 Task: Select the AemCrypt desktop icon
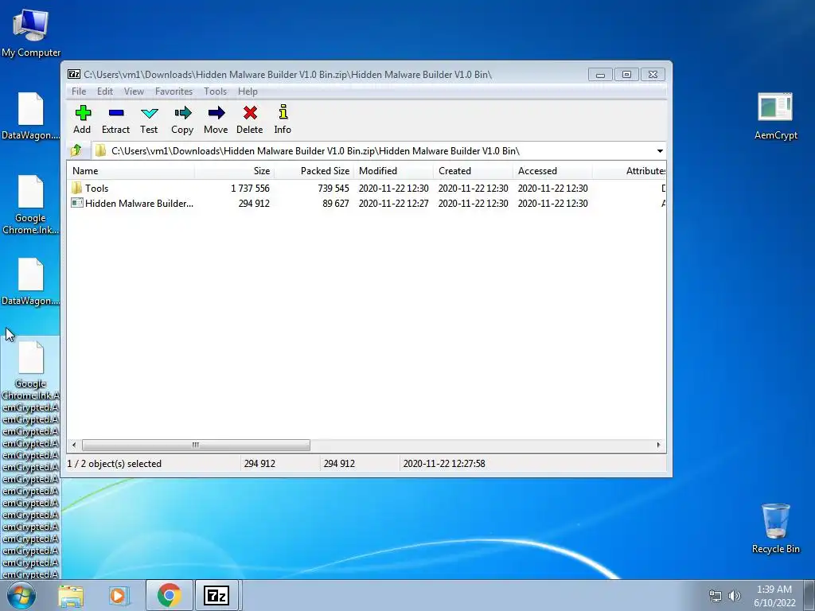pos(775,115)
